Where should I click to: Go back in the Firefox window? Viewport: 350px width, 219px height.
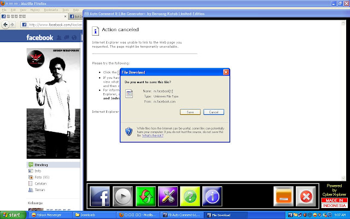tap(5, 25)
